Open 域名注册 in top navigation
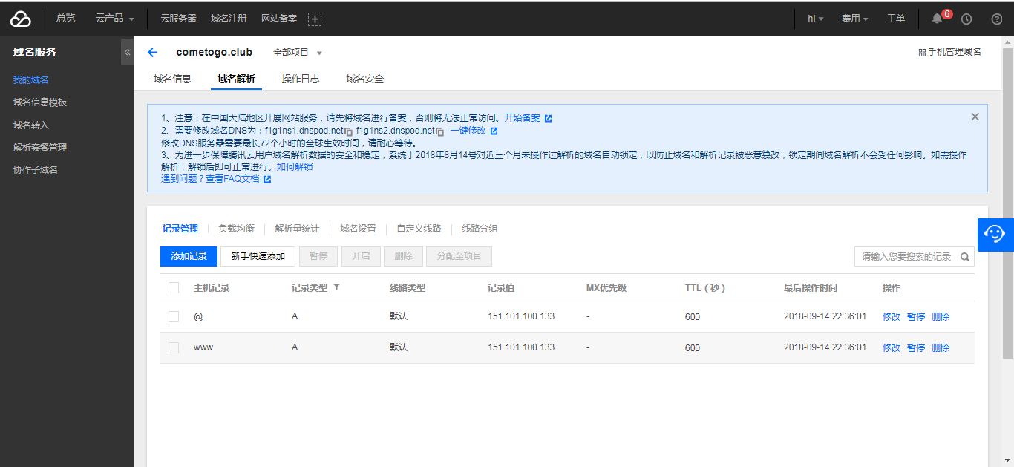The width and height of the screenshot is (1014, 467). click(x=229, y=19)
